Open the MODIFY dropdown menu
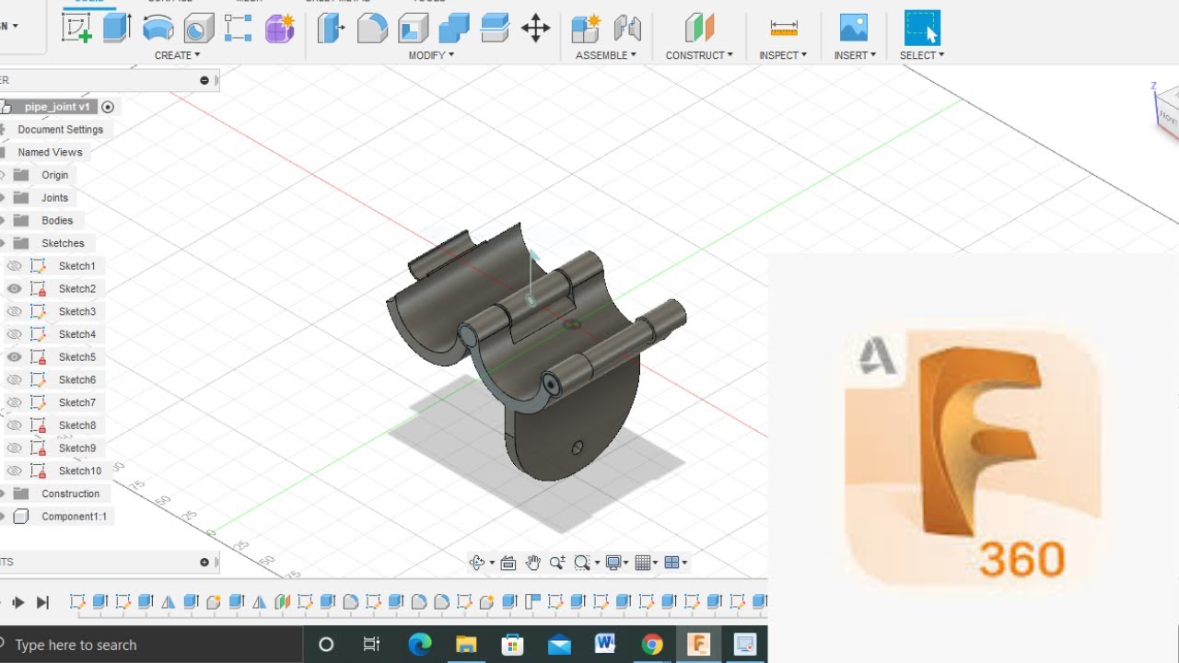Viewport: 1179px width, 663px height. point(431,55)
